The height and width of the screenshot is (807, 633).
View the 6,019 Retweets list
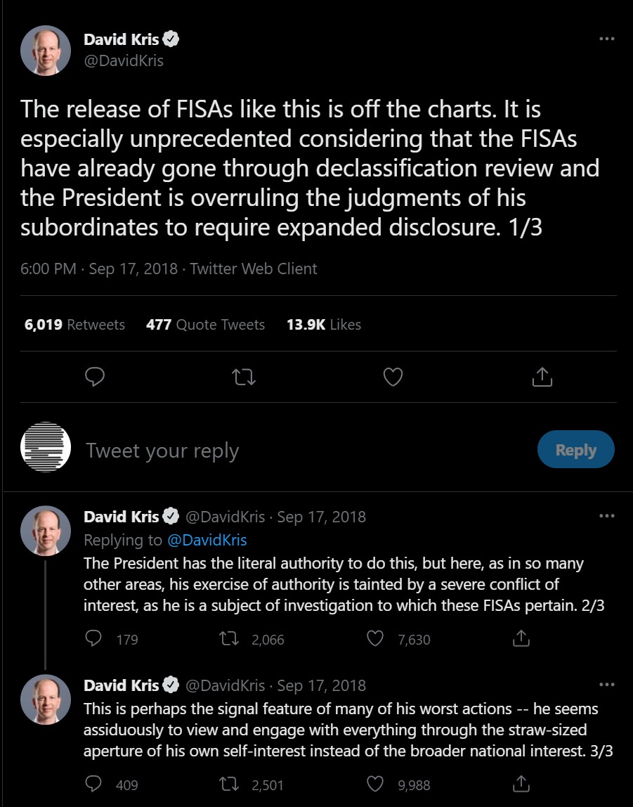pyautogui.click(x=74, y=325)
